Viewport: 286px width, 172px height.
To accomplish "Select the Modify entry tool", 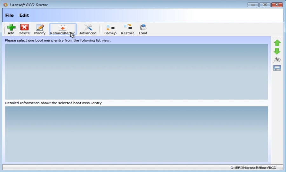I will [x=40, y=29].
